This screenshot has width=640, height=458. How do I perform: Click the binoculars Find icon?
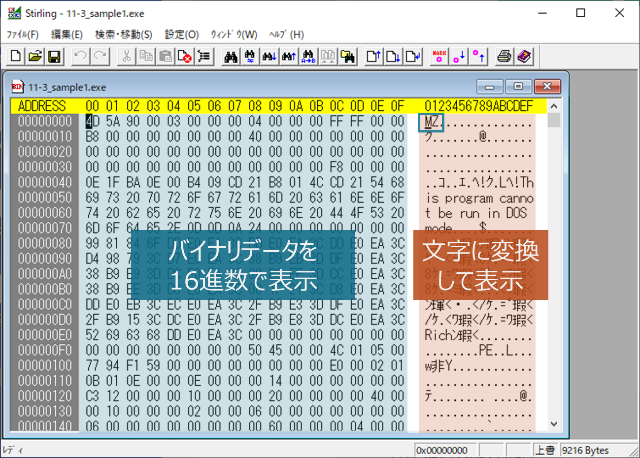(x=231, y=57)
